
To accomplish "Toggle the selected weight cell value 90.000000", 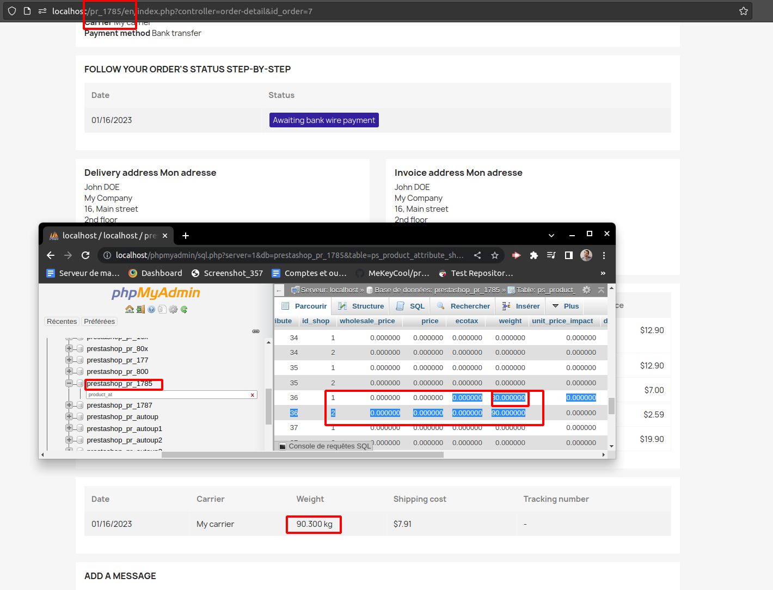I will 508,413.
